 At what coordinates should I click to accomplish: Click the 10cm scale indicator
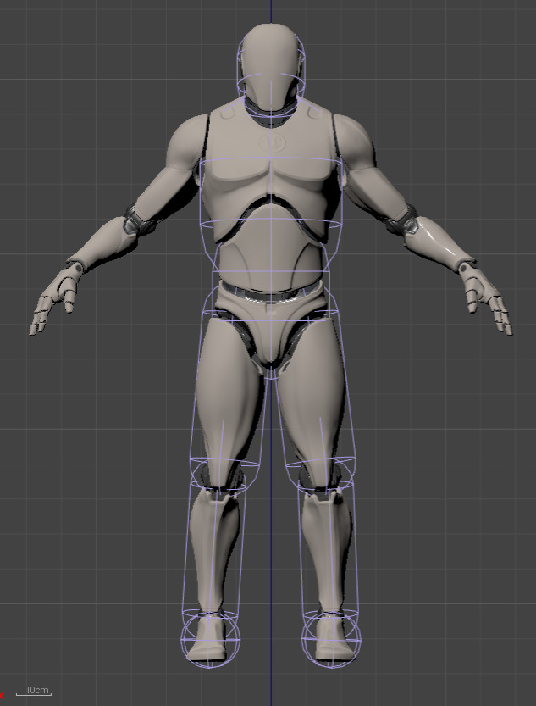(34, 691)
